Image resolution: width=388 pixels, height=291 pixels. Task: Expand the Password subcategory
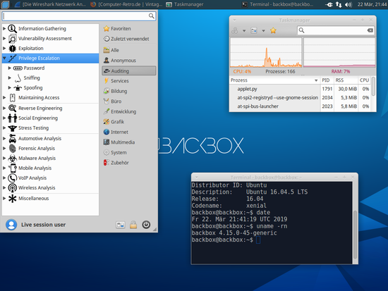(9, 68)
